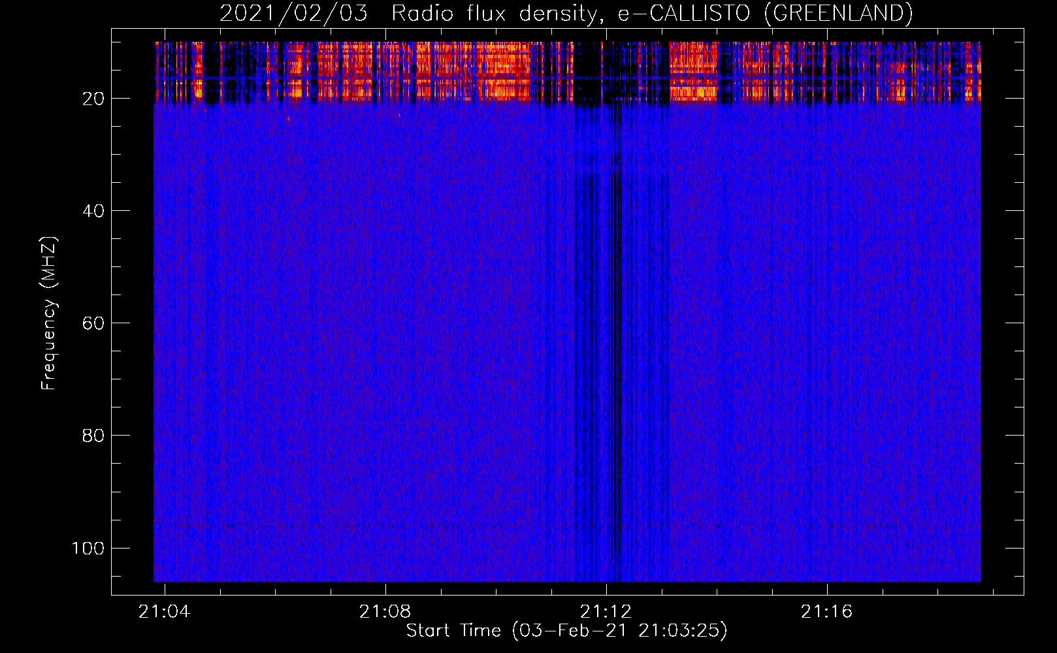Click the 21:04 time tick label
This screenshot has width=1057, height=653.
[x=165, y=611]
